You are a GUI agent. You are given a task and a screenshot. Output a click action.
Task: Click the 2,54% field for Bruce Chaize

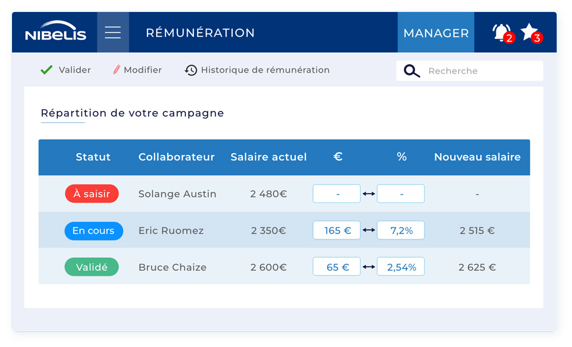click(401, 267)
